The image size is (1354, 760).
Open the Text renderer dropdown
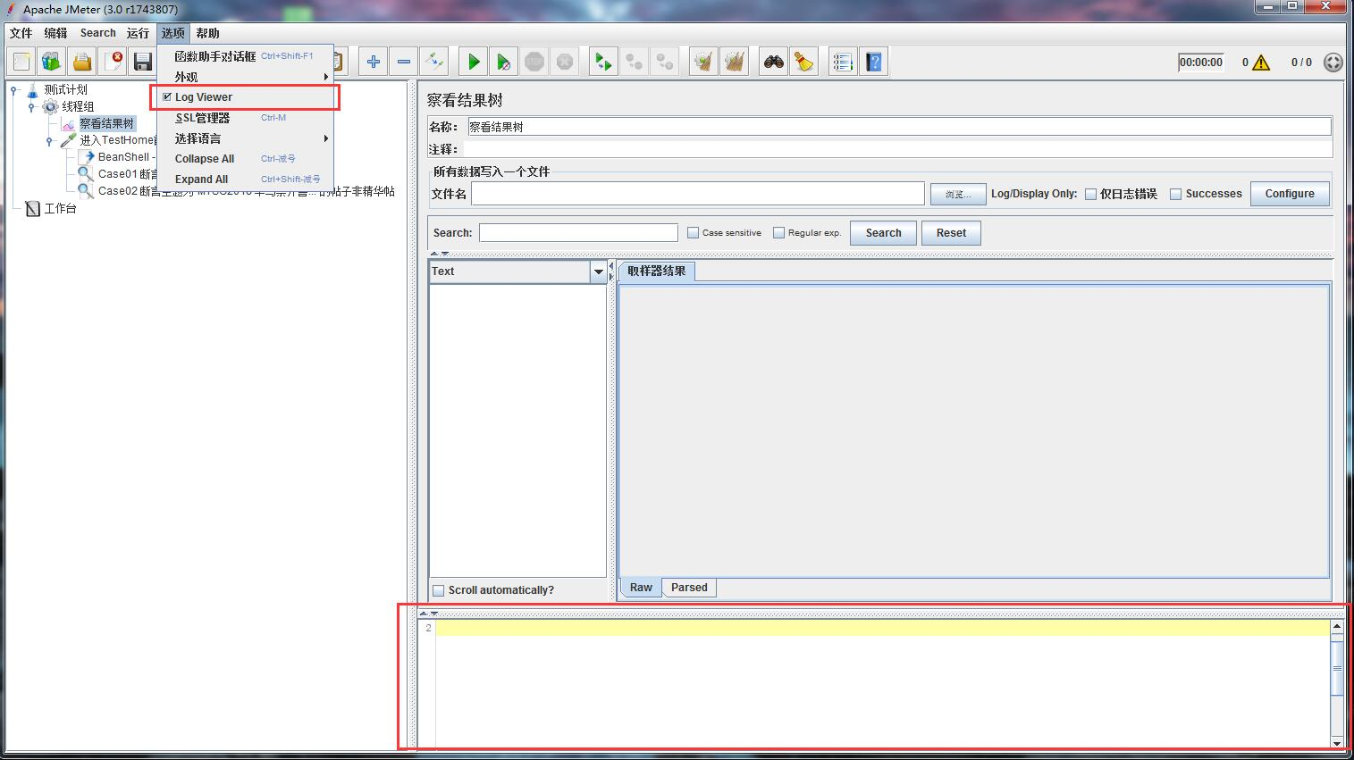coord(598,271)
